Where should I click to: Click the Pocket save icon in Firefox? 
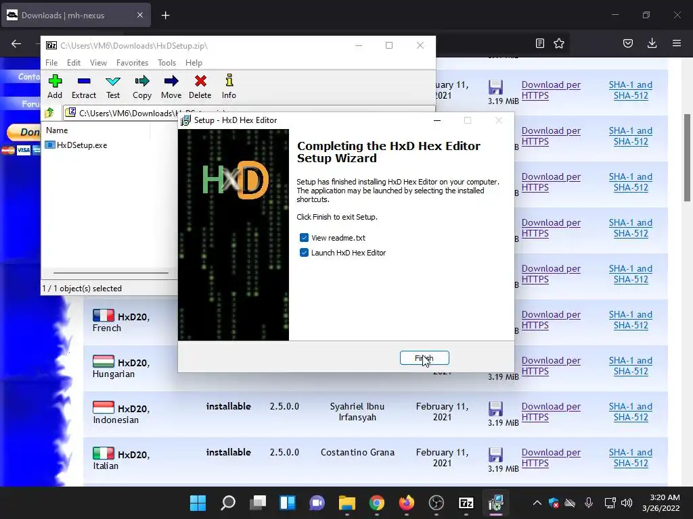point(628,43)
